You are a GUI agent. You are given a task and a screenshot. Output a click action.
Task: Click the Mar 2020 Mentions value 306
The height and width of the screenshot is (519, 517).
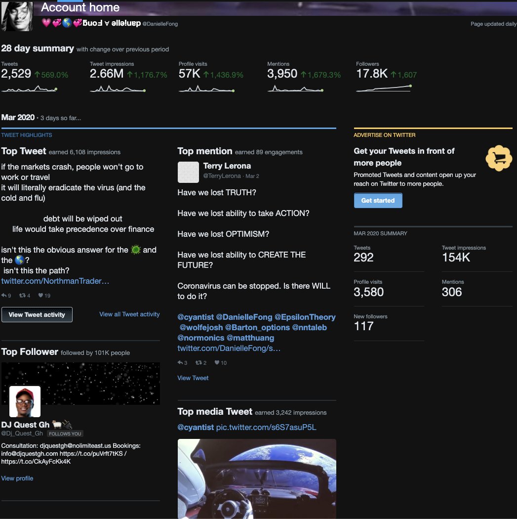(452, 292)
